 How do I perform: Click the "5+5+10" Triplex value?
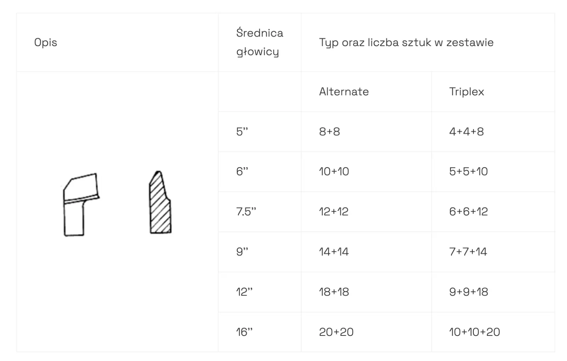click(468, 172)
